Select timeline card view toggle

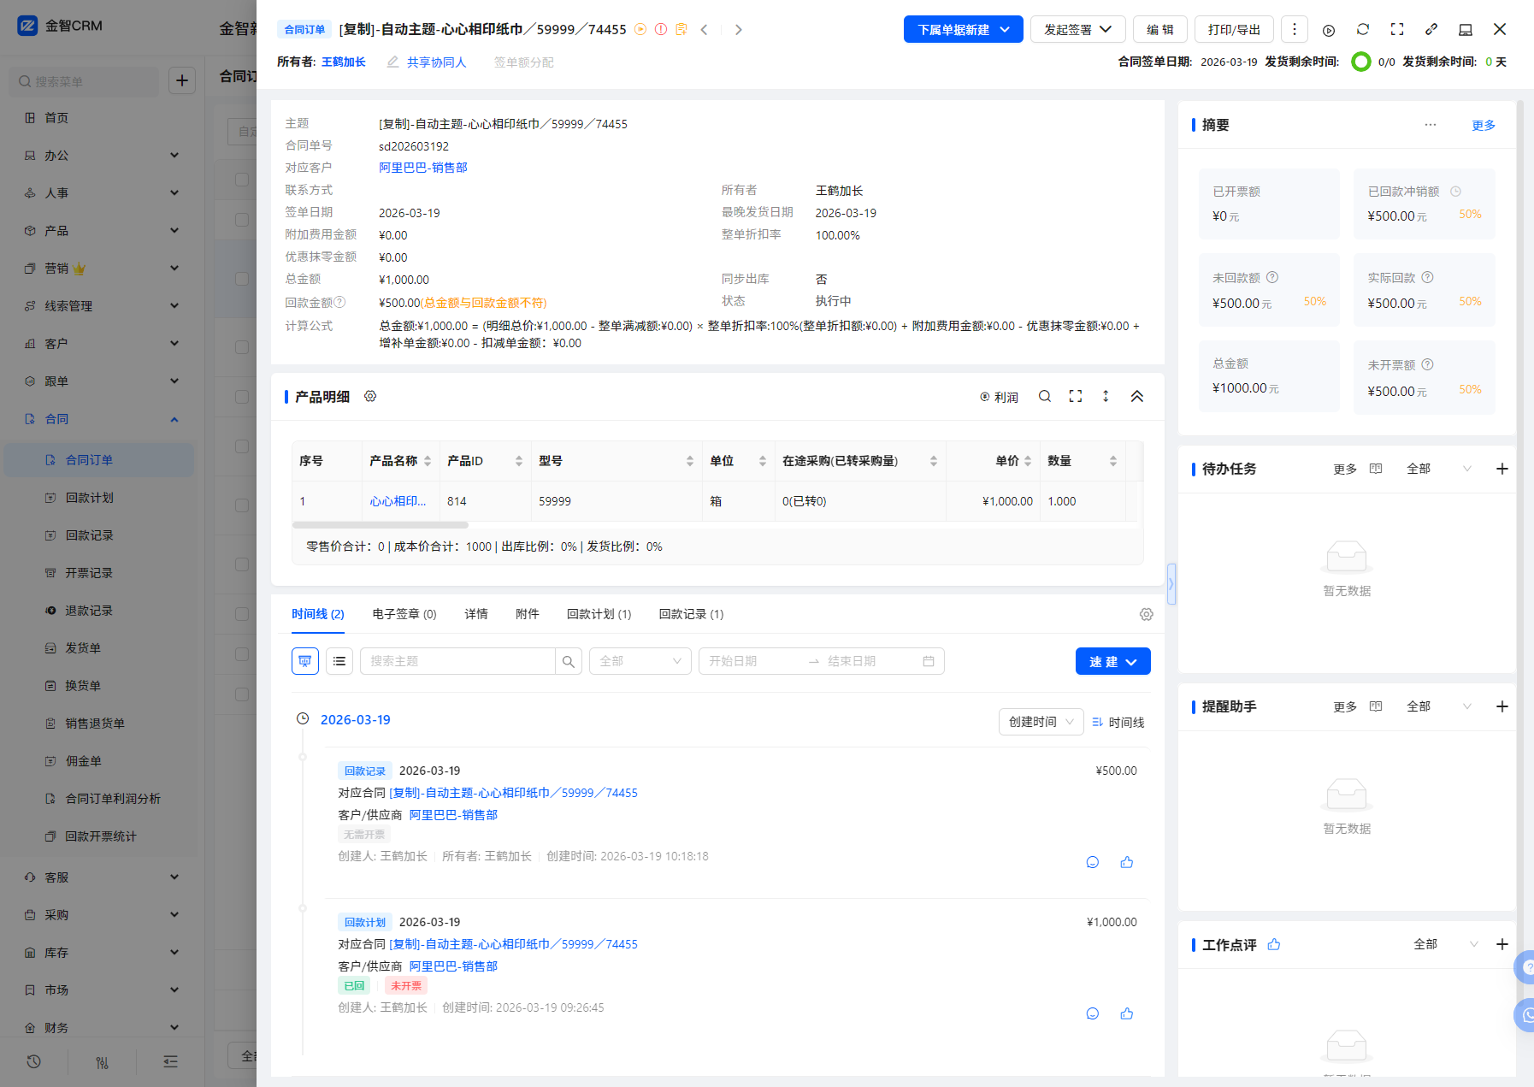[x=305, y=661]
